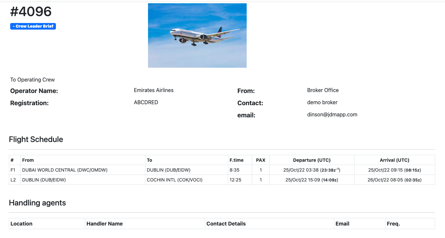Screen dimensions: 445x238
Task: Click the 12:25 flight time cell
Action: pyautogui.click(x=236, y=180)
